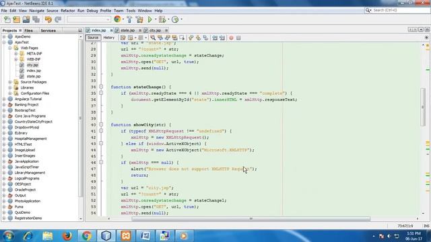
Task: Expand the Source Packages node
Action: coord(10,82)
